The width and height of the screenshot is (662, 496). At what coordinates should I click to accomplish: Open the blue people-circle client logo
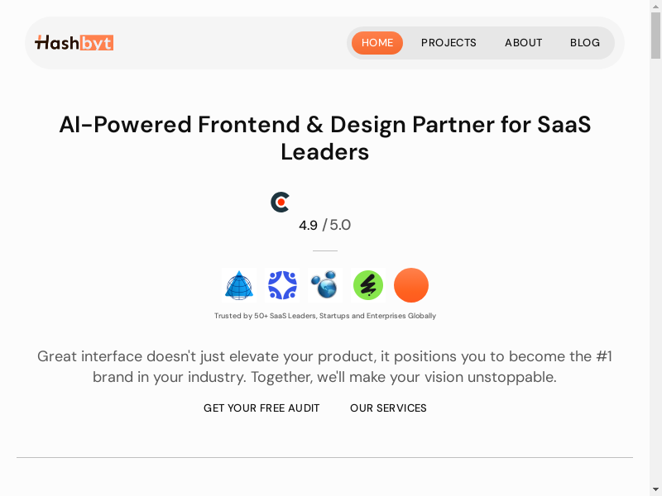tap(282, 285)
